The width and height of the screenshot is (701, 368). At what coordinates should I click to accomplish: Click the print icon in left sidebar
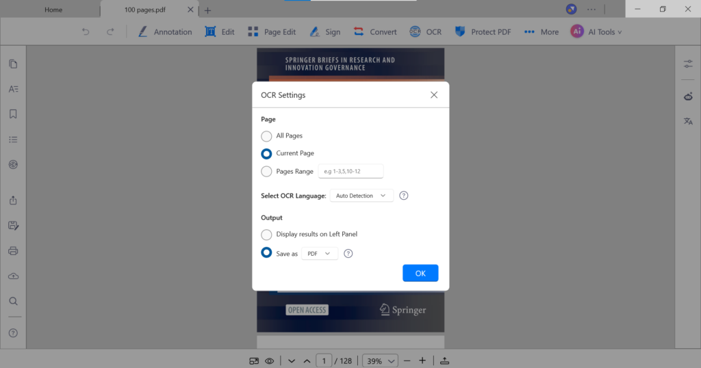[x=13, y=251]
